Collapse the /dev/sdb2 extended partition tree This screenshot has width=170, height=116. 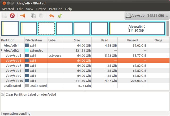2,50
